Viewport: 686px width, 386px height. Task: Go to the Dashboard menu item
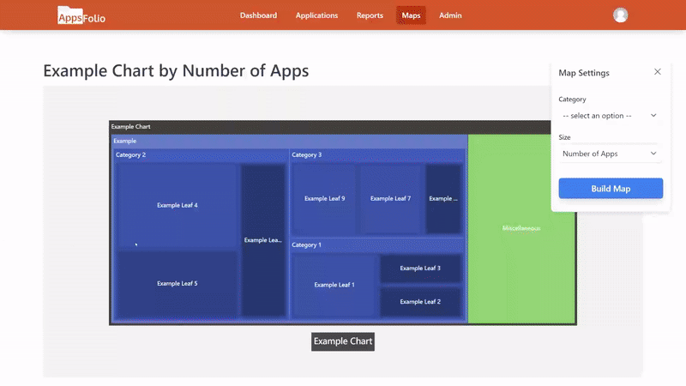(x=258, y=15)
